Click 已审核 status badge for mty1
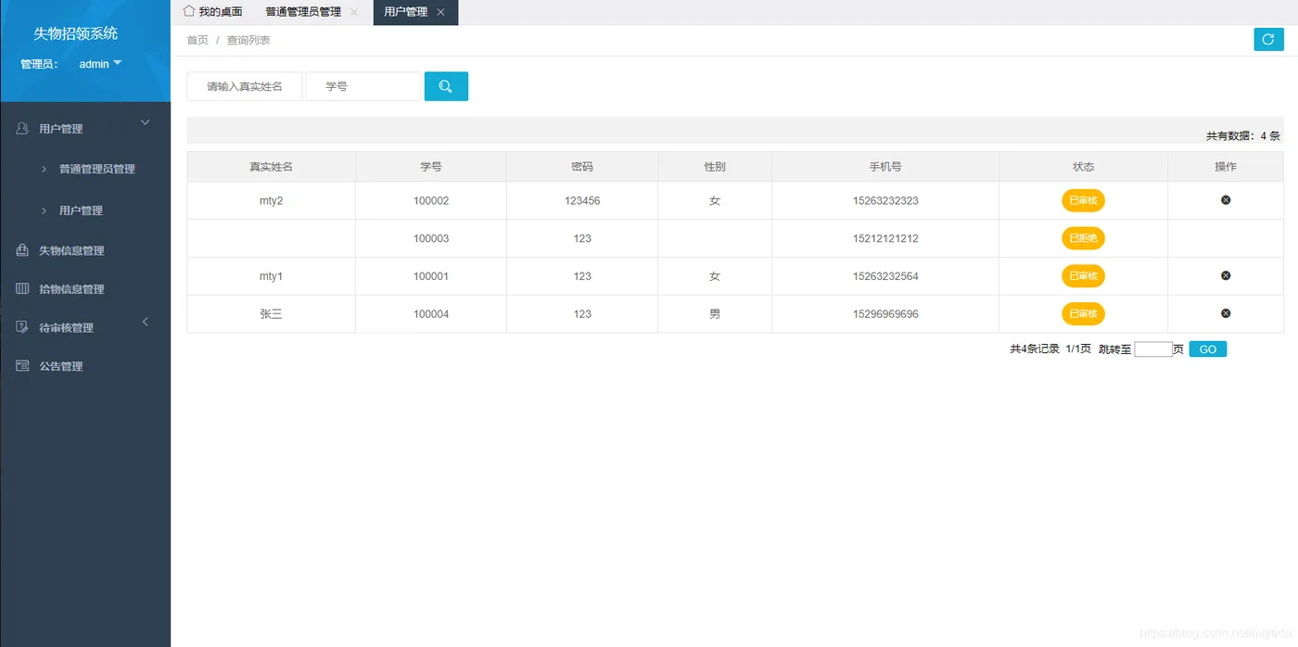 1083,276
